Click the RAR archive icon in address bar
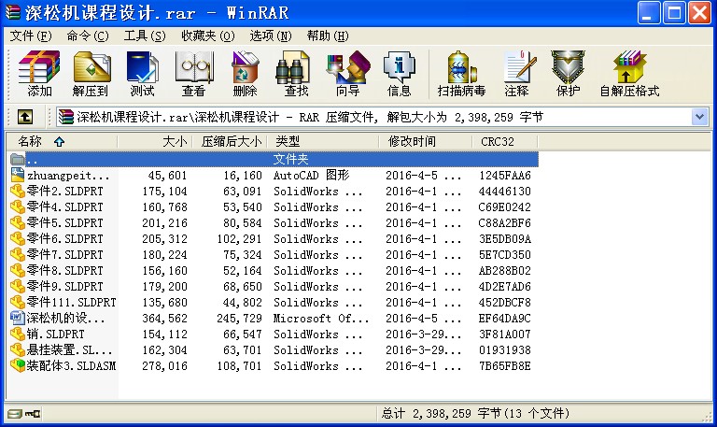 pos(66,117)
